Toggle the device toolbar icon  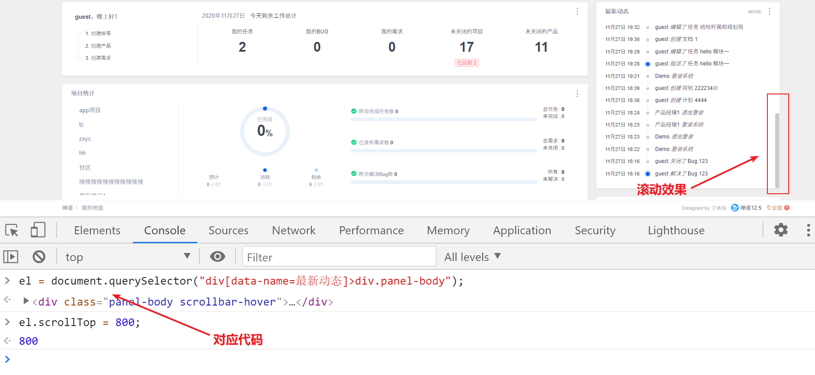38,230
